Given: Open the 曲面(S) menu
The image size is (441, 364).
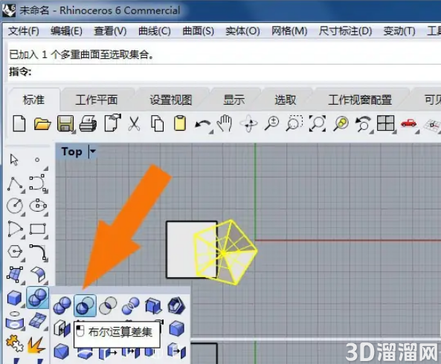Looking at the screenshot, I should click(199, 31).
